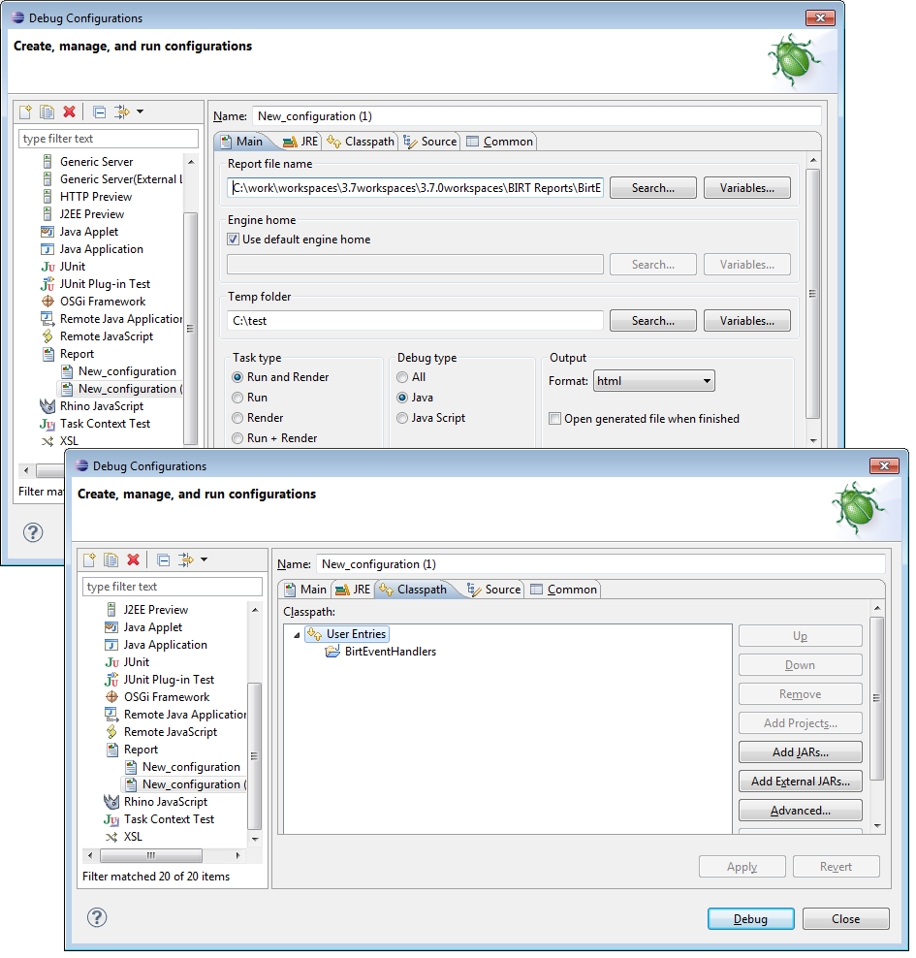Delete configuration red X in back window

tap(69, 112)
